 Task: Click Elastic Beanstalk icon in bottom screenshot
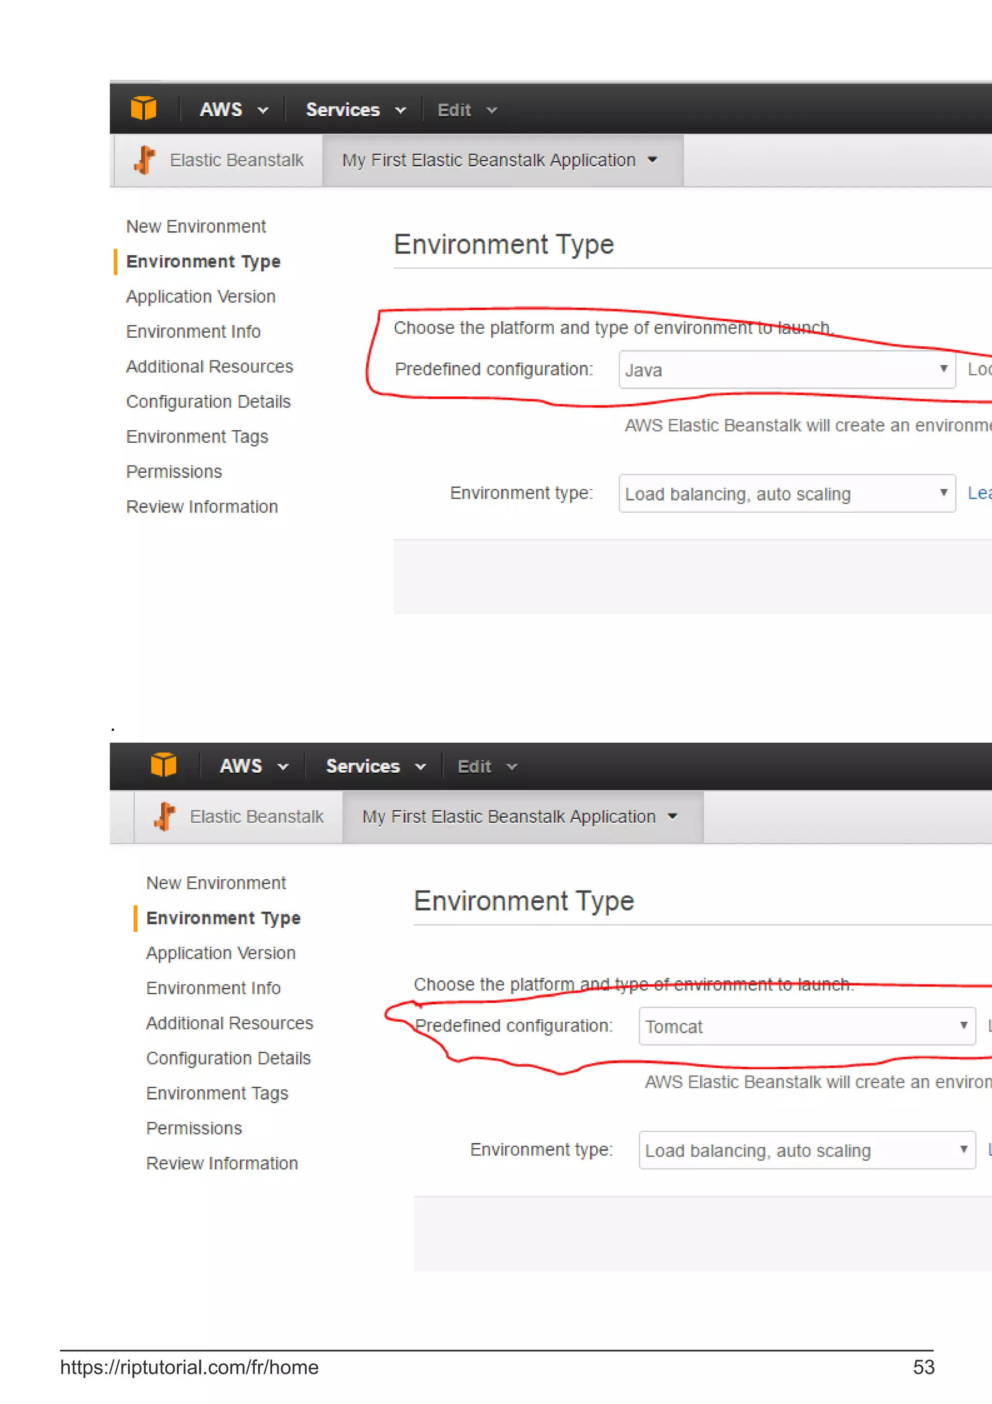click(x=165, y=817)
